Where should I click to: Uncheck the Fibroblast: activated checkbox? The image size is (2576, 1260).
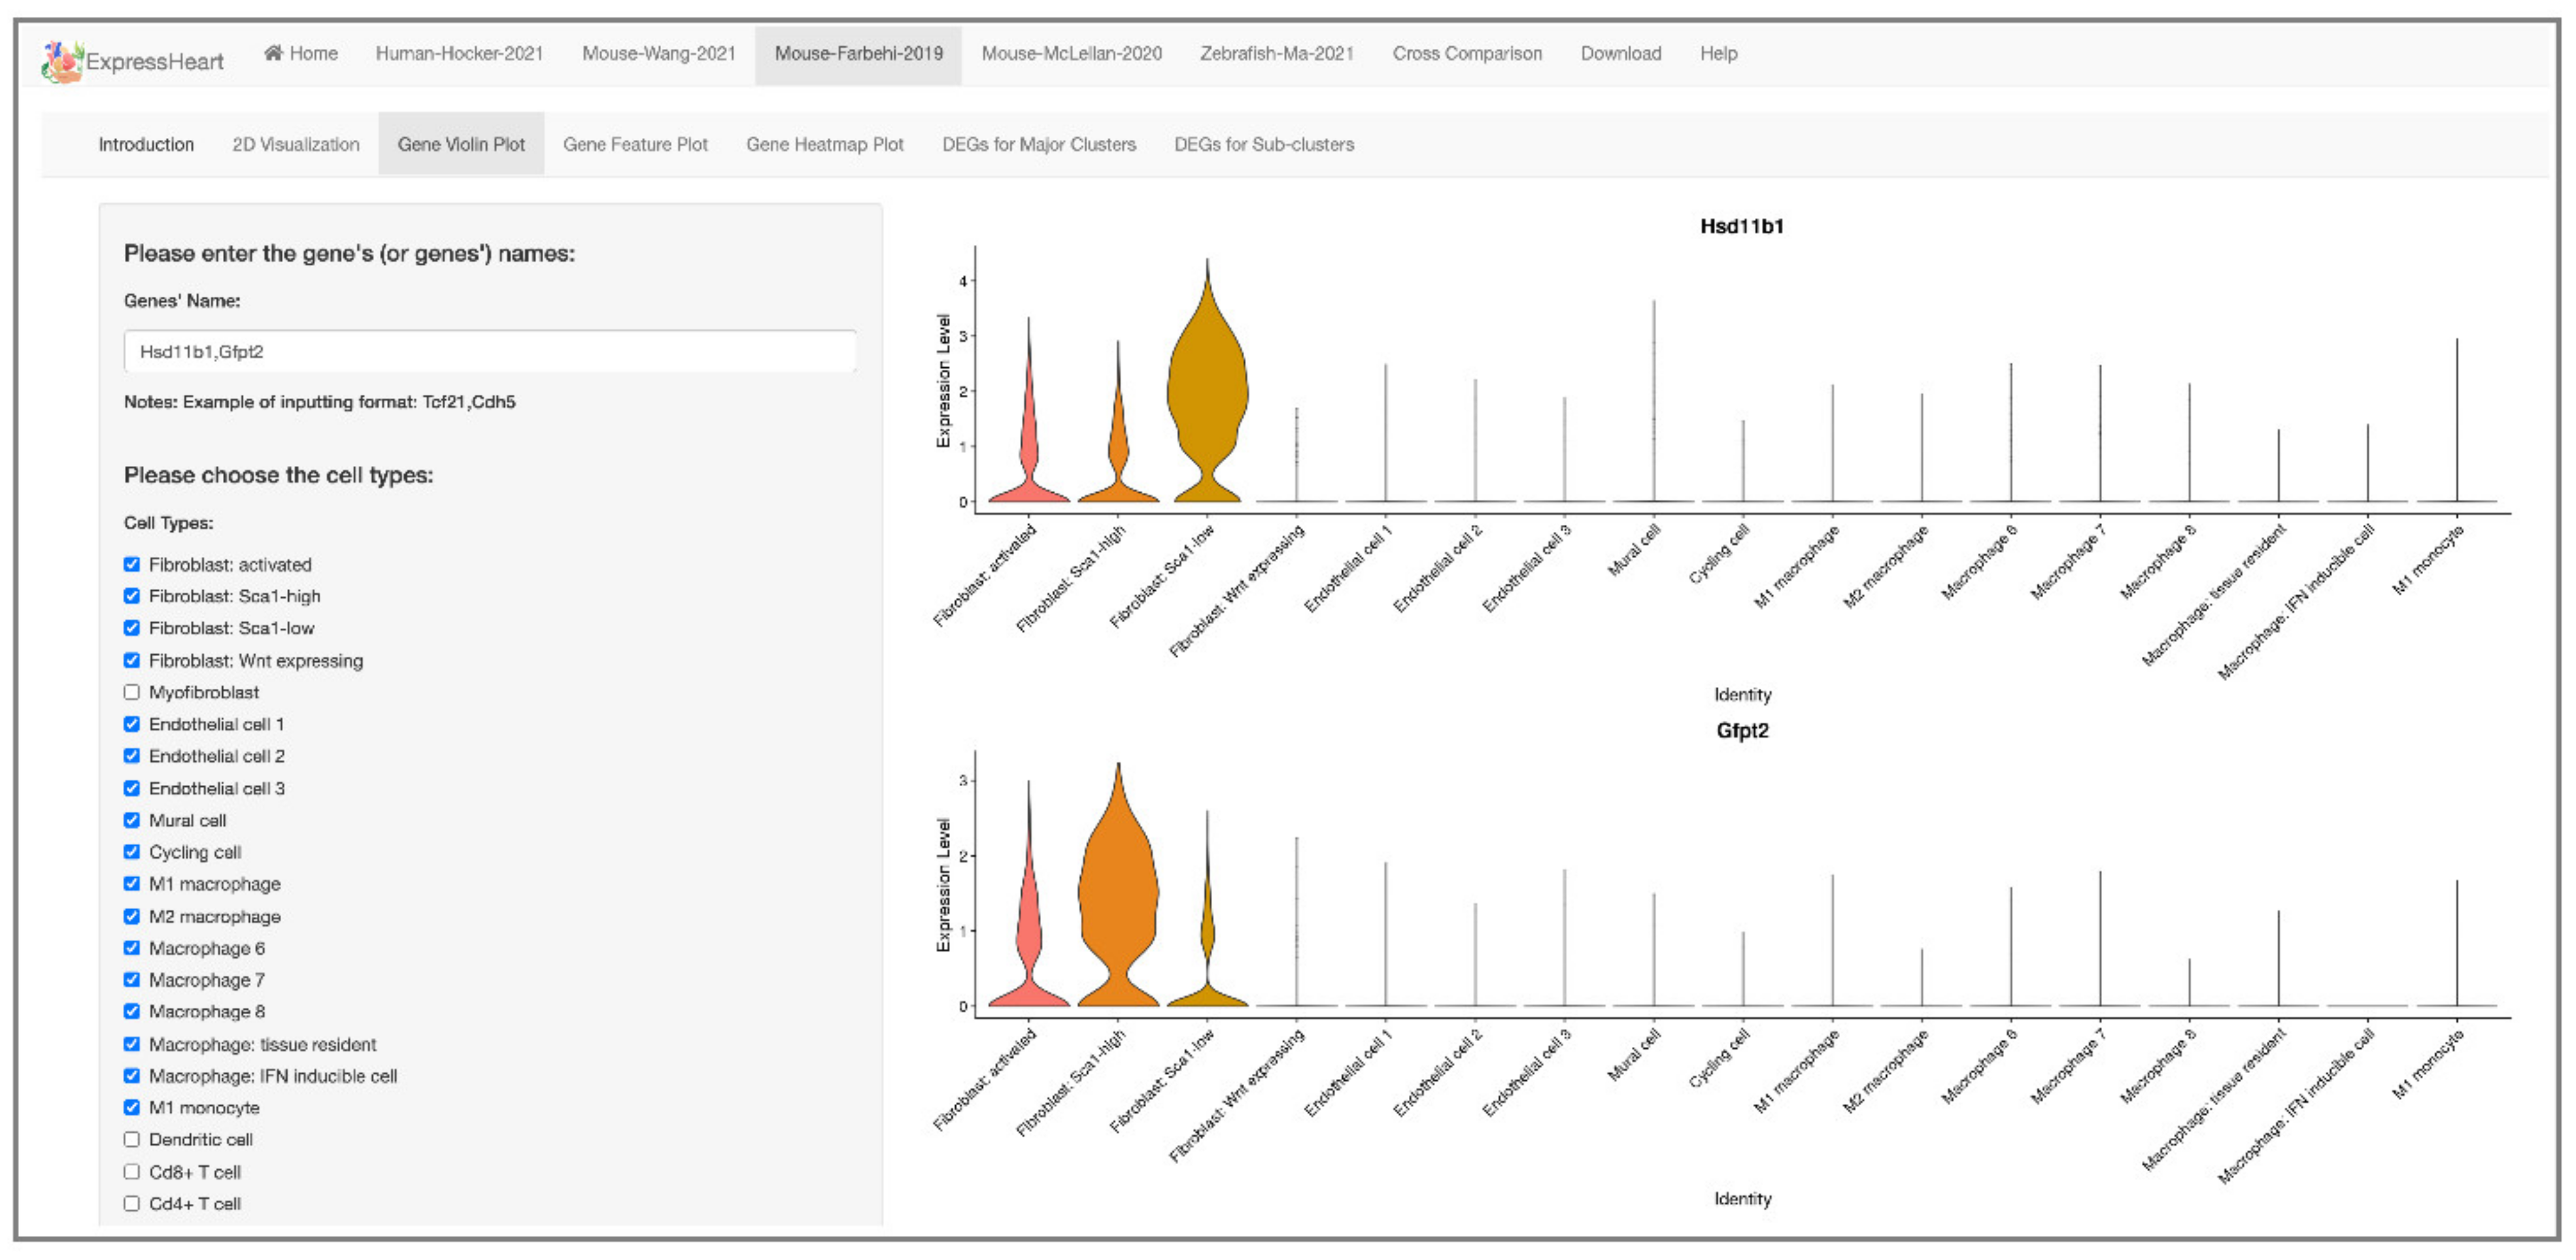click(x=132, y=565)
